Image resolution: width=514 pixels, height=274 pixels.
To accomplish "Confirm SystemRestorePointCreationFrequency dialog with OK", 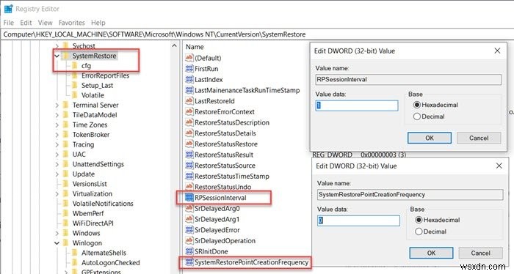I will (432, 253).
